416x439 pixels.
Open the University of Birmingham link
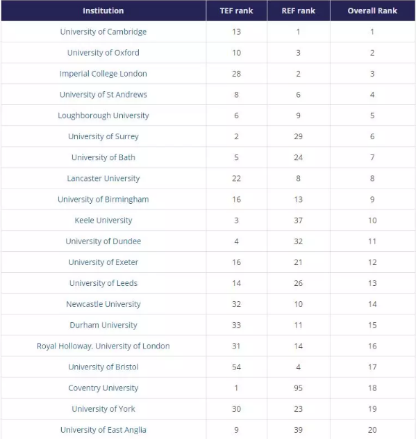103,200
